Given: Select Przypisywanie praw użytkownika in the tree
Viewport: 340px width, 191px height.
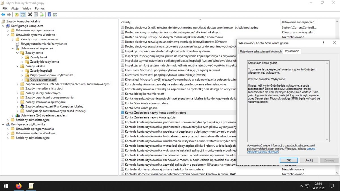Looking at the screenshot, I should 52,75.
